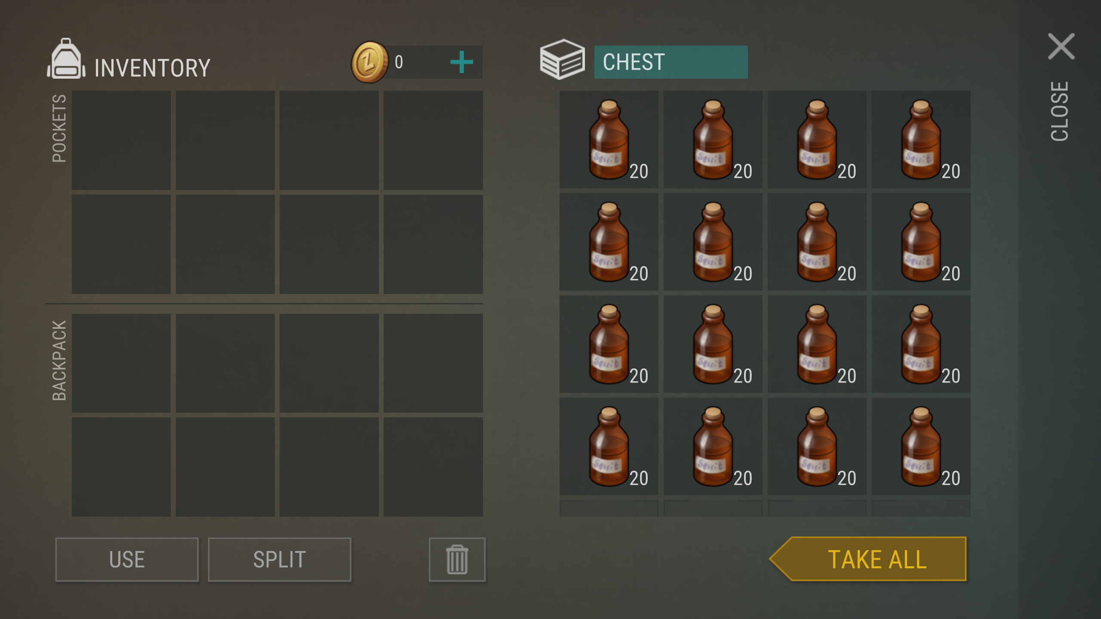The width and height of the screenshot is (1101, 619).
Task: Select the first empty pockets slot
Action: click(x=121, y=140)
